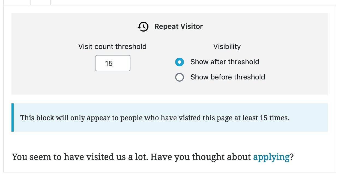
Task: Click the Repeat Visitor history clock icon
Action: pos(143,27)
